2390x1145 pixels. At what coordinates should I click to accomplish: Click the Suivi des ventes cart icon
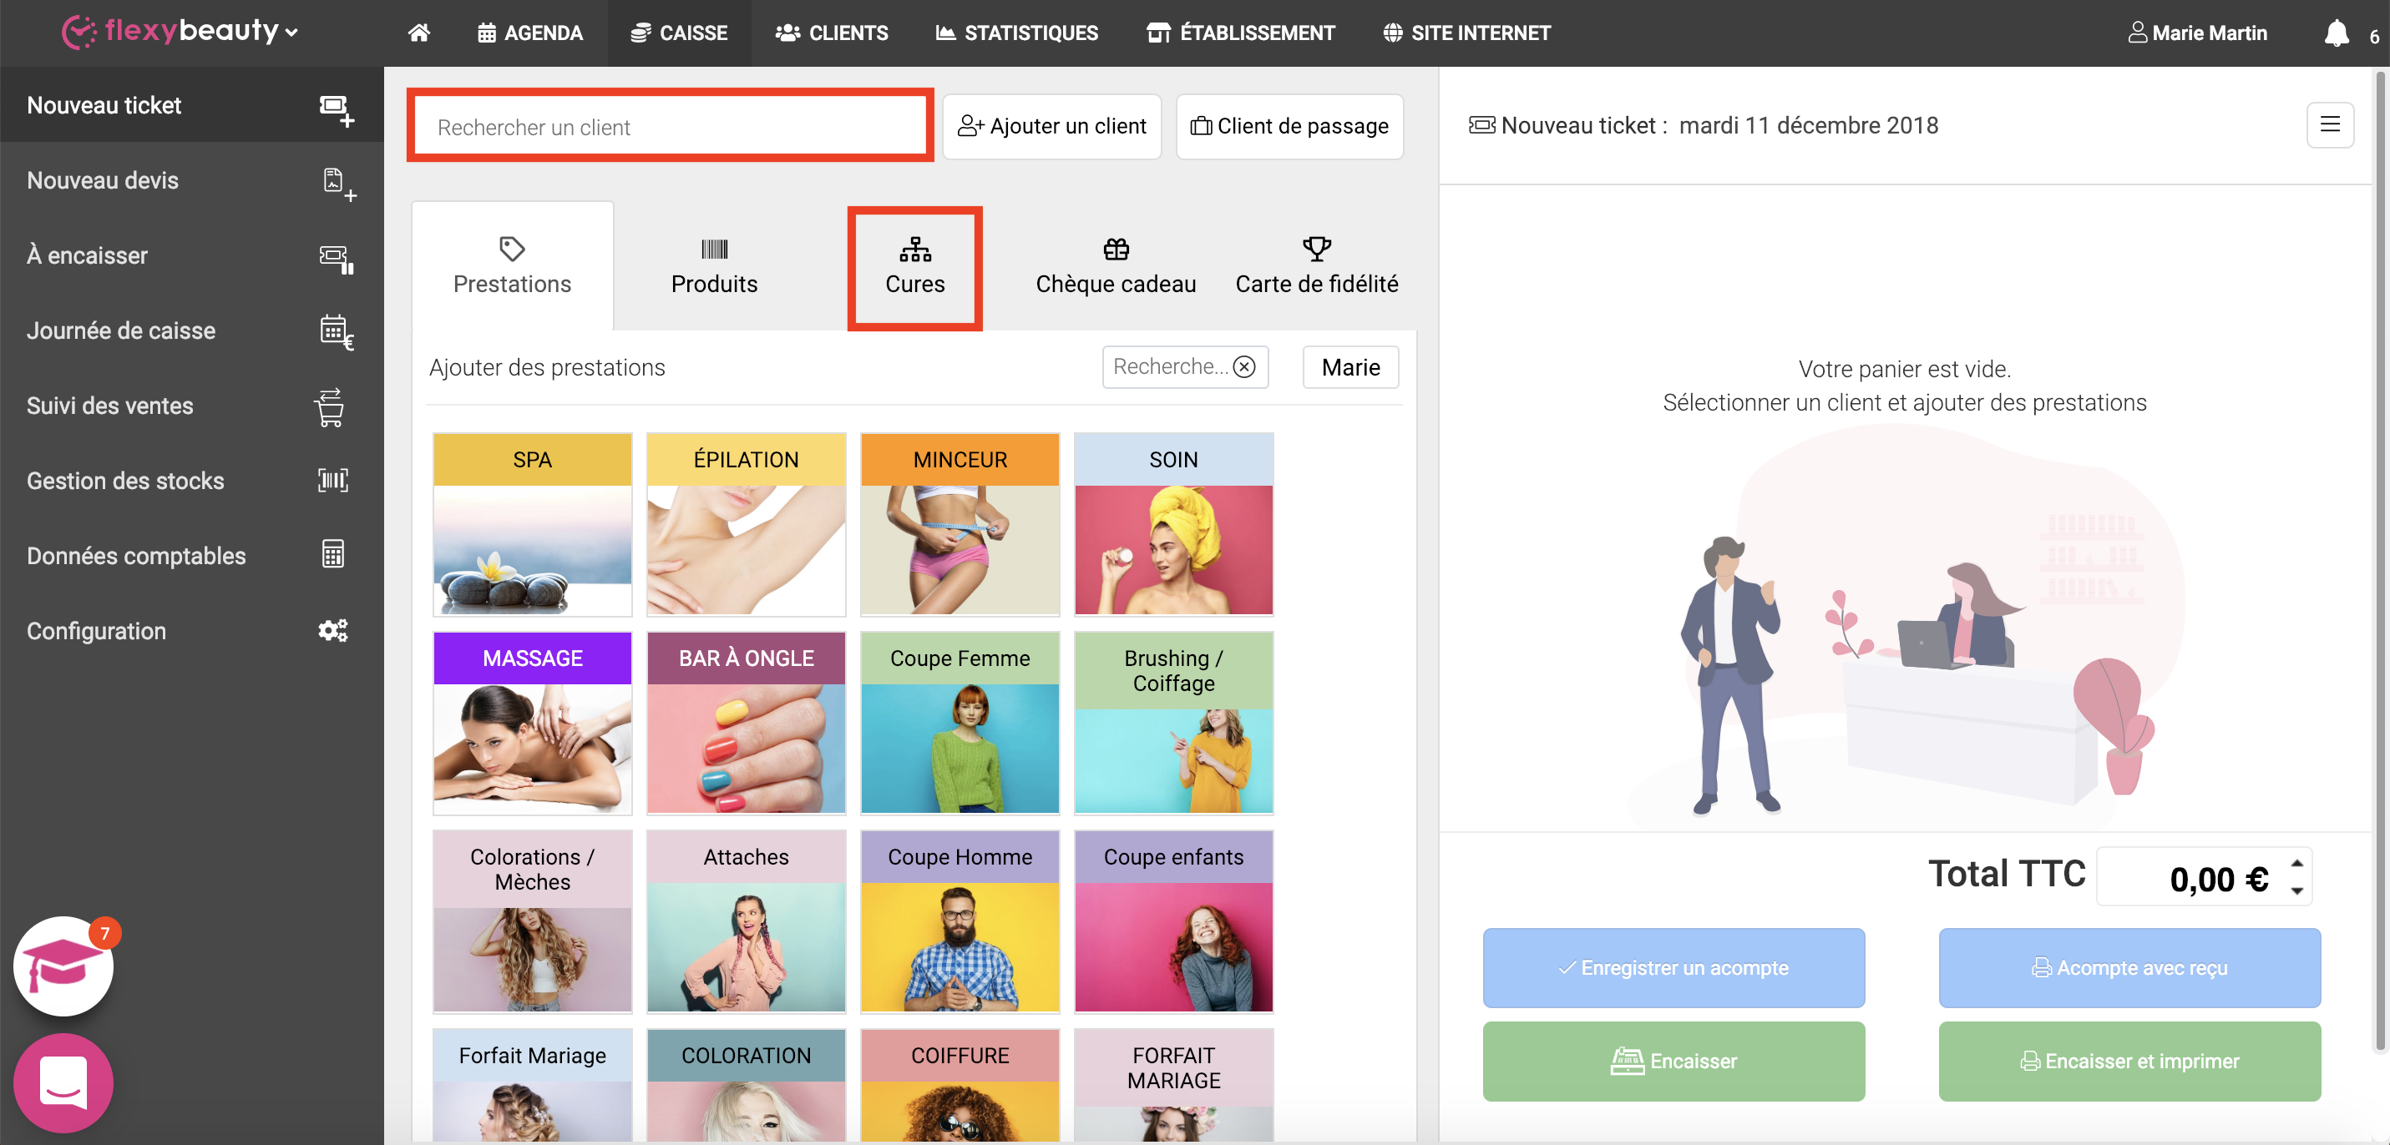(x=331, y=407)
